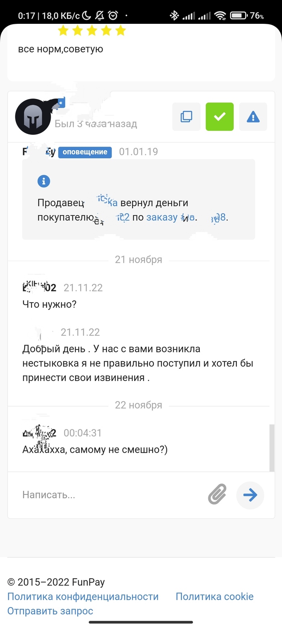Viewport: 282px width, 628px height.
Task: Open the "Политика cookie" link
Action: click(x=215, y=597)
